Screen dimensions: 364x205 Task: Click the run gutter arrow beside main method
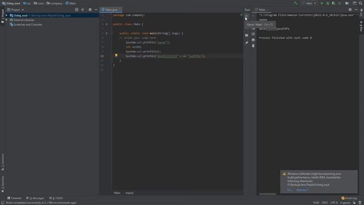click(106, 33)
